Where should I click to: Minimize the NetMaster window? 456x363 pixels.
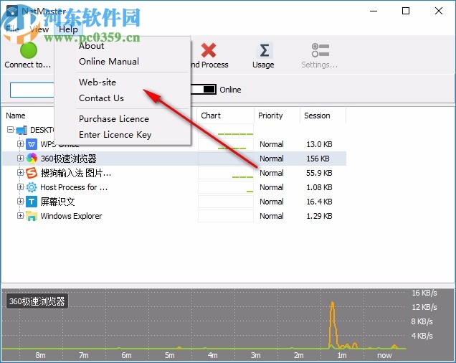(374, 11)
